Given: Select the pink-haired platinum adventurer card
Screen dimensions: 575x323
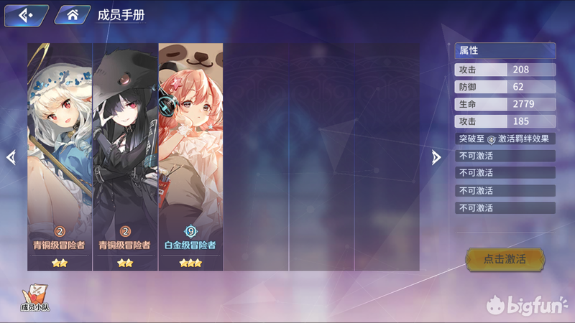Looking at the screenshot, I should point(190,156).
